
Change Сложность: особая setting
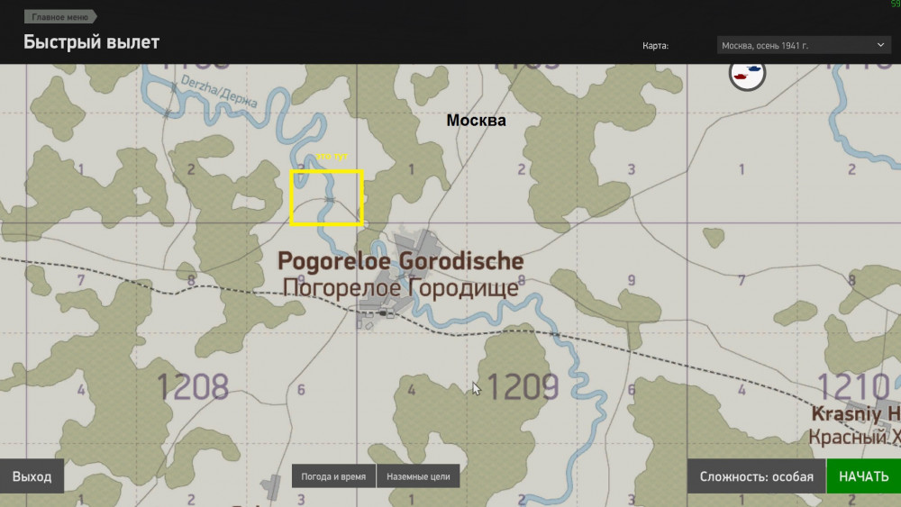click(756, 476)
